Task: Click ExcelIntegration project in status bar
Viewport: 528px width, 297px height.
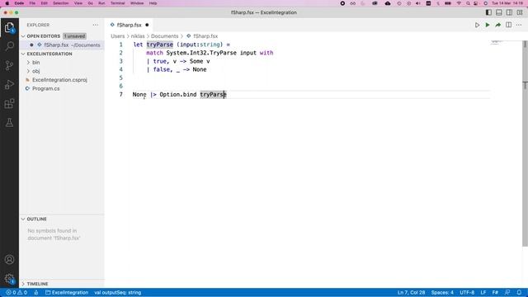Action: pyautogui.click(x=67, y=292)
